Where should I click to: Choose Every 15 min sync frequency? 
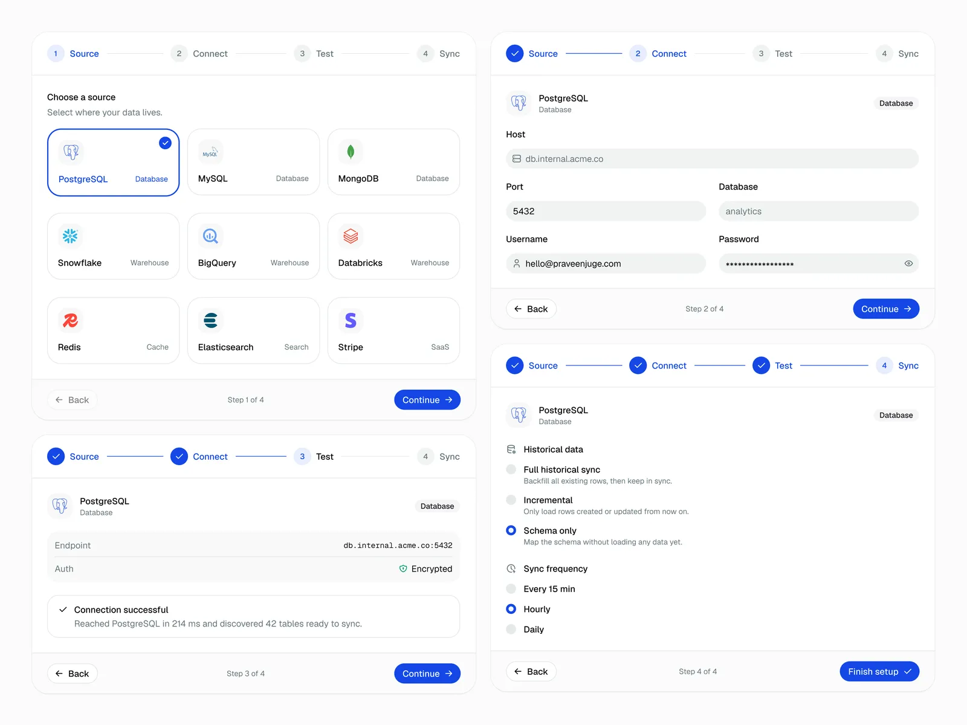coord(511,589)
